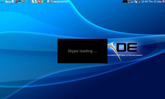165x99 pixels.
Task: Launch the green swirl application icon
Action: click(x=42, y=1)
